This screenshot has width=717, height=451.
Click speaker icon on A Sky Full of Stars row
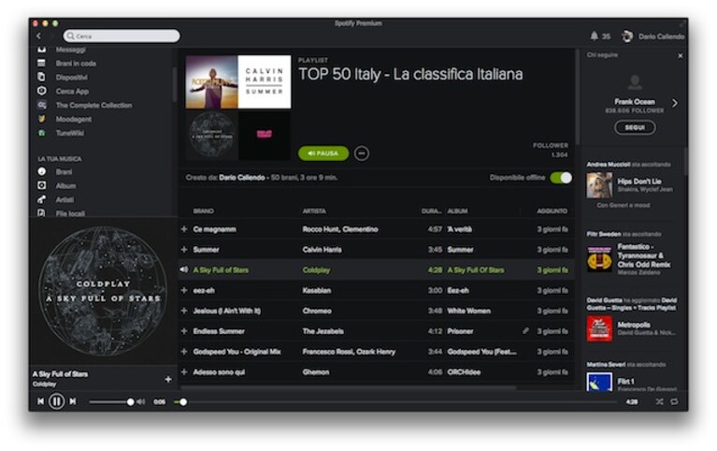coord(184,269)
